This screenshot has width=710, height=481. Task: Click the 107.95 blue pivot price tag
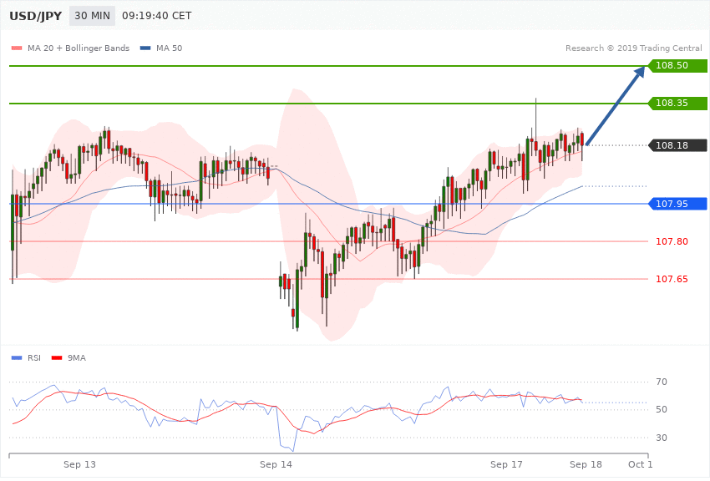[678, 204]
